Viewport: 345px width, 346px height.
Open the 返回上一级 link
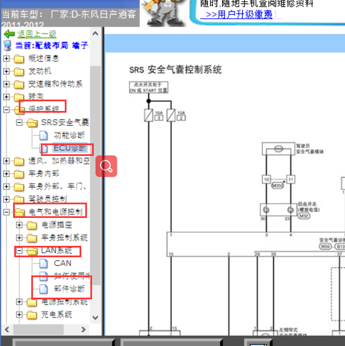[x=37, y=34]
